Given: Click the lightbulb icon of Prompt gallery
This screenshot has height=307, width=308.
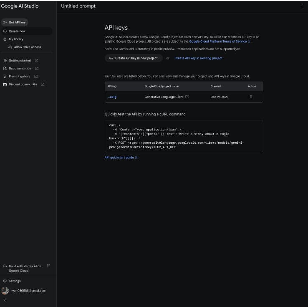Looking at the screenshot, I should point(5,77).
